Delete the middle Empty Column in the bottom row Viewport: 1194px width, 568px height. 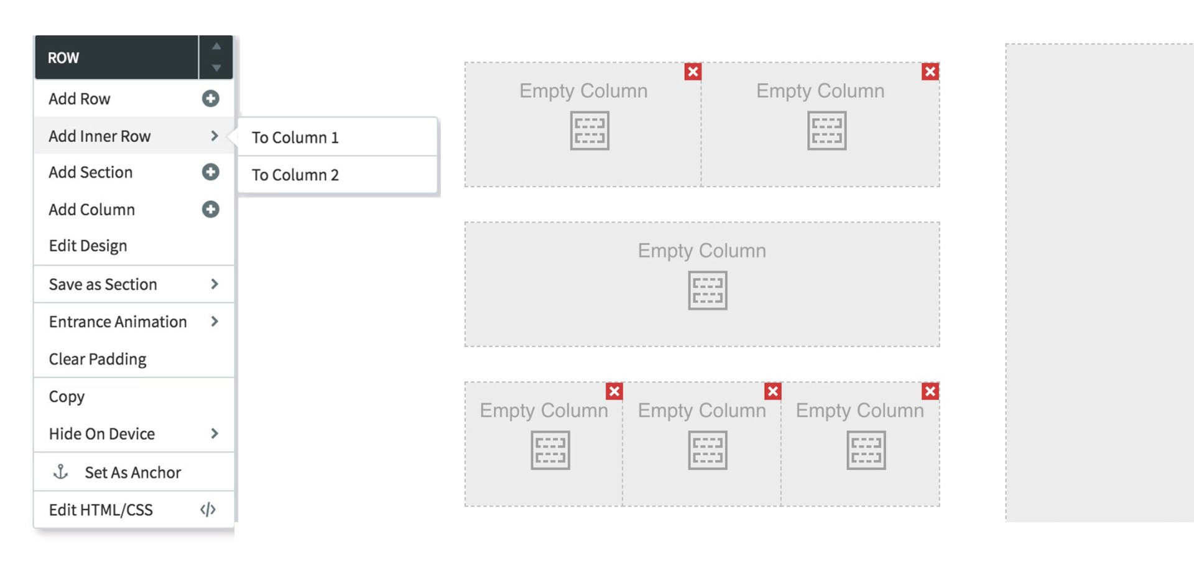[x=772, y=391]
